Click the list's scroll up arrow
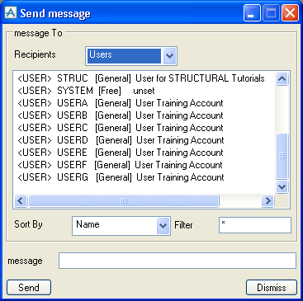303x301 pixels. click(282, 79)
